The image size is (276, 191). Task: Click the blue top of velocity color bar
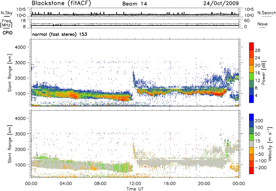click(x=252, y=117)
